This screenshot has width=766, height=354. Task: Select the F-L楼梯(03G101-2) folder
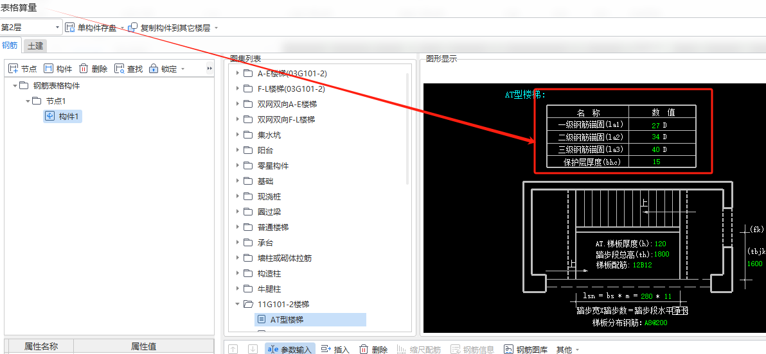(291, 88)
